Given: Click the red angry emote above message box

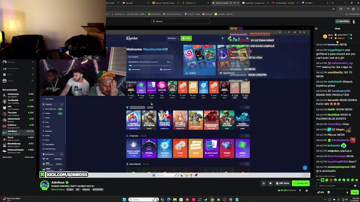Looking at the screenshot, I should (331, 180).
